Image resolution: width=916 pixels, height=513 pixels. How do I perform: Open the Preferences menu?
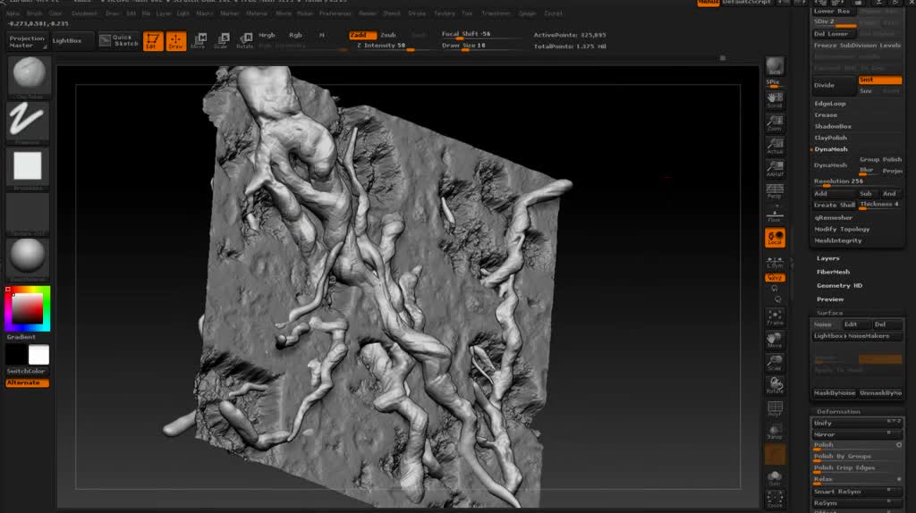click(x=335, y=13)
